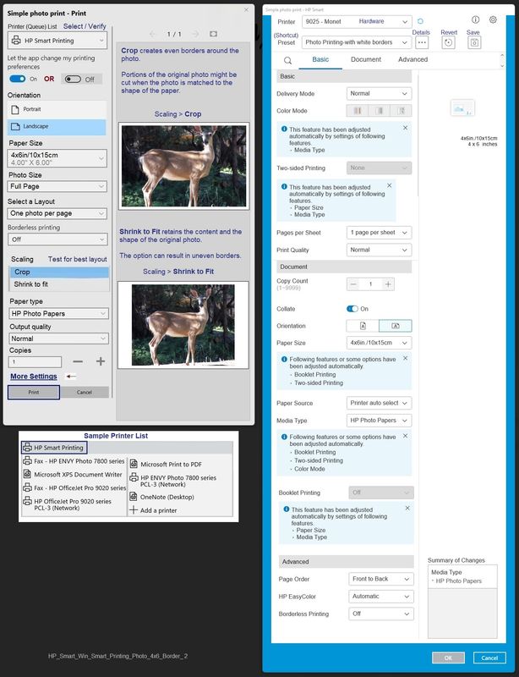Viewport: 519px width, 677px height.
Task: Open the settings gear icon in HP Smart window
Action: (493, 19)
